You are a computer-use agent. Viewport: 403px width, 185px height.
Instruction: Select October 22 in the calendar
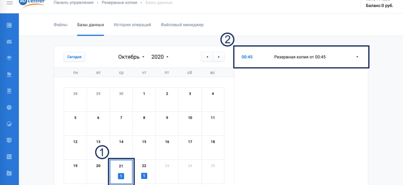(144, 171)
